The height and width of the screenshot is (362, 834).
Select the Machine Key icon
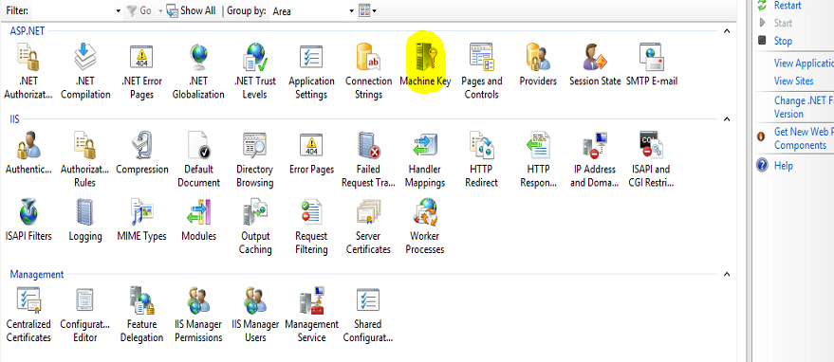(x=425, y=65)
